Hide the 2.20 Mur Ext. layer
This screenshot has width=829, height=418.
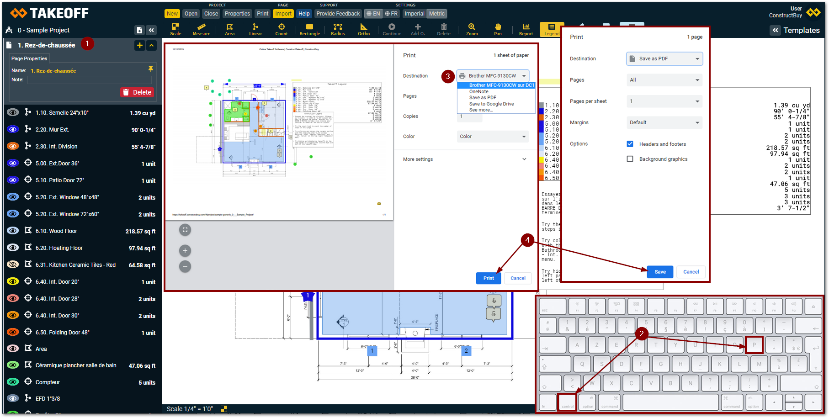pos(13,129)
